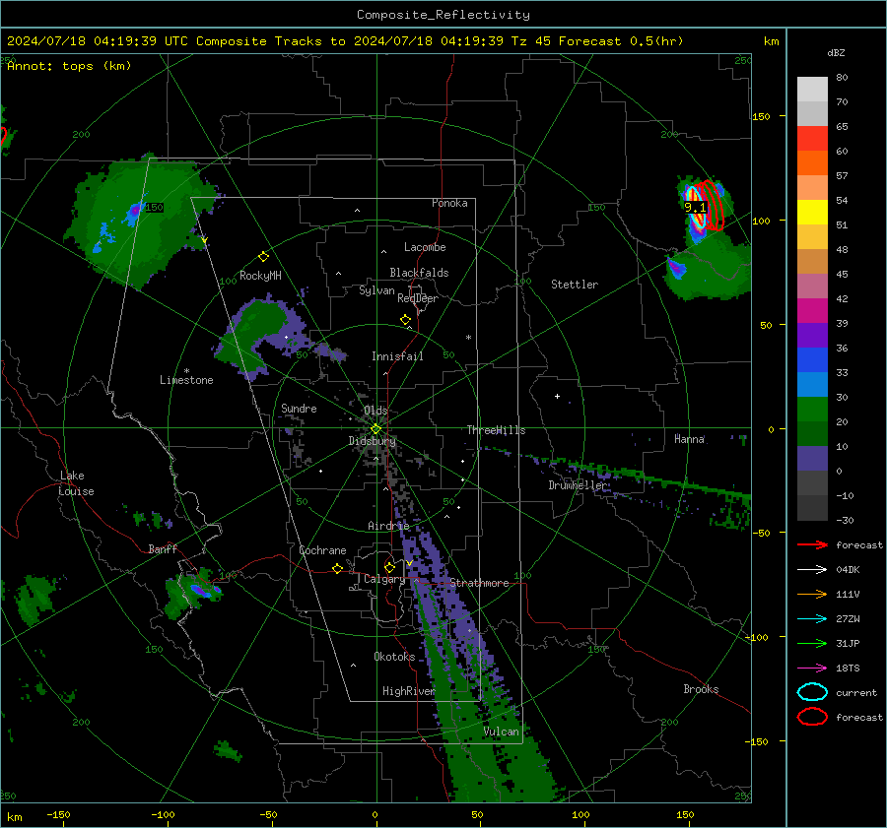Click the blue storm core southeast of Banff
Viewport: 887px width, 828px height.
(200, 591)
